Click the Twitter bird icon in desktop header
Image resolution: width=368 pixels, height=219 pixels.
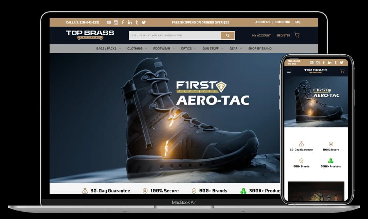pos(144,23)
